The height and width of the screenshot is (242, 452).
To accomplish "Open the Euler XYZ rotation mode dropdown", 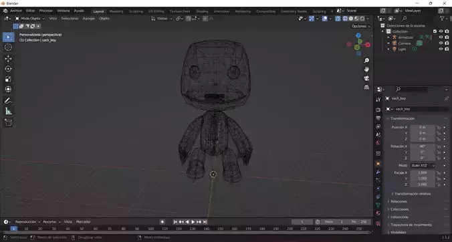I will (x=423, y=166).
